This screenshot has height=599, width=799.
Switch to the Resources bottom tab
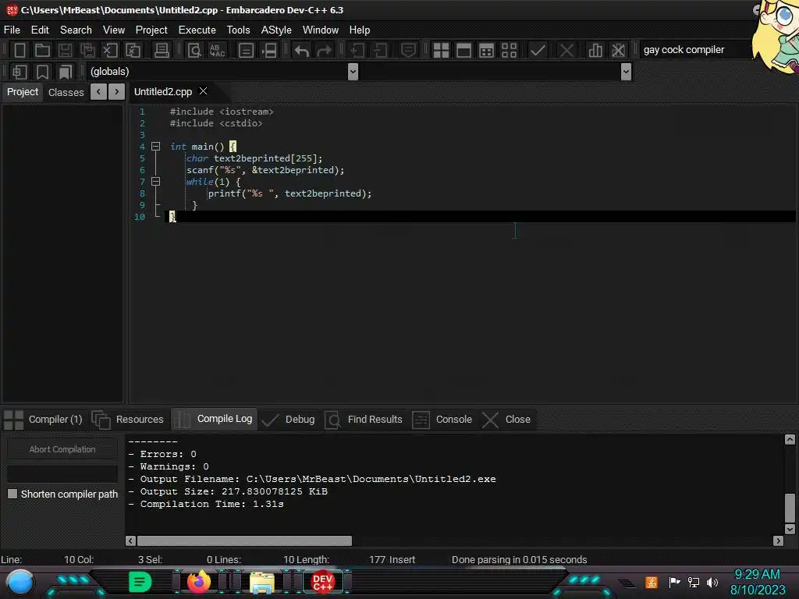[x=129, y=420]
